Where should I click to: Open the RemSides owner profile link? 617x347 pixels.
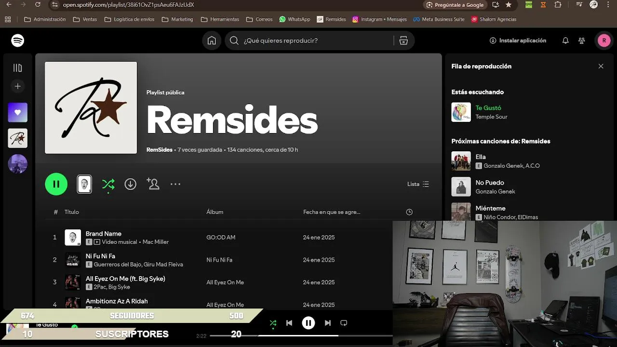click(x=159, y=150)
